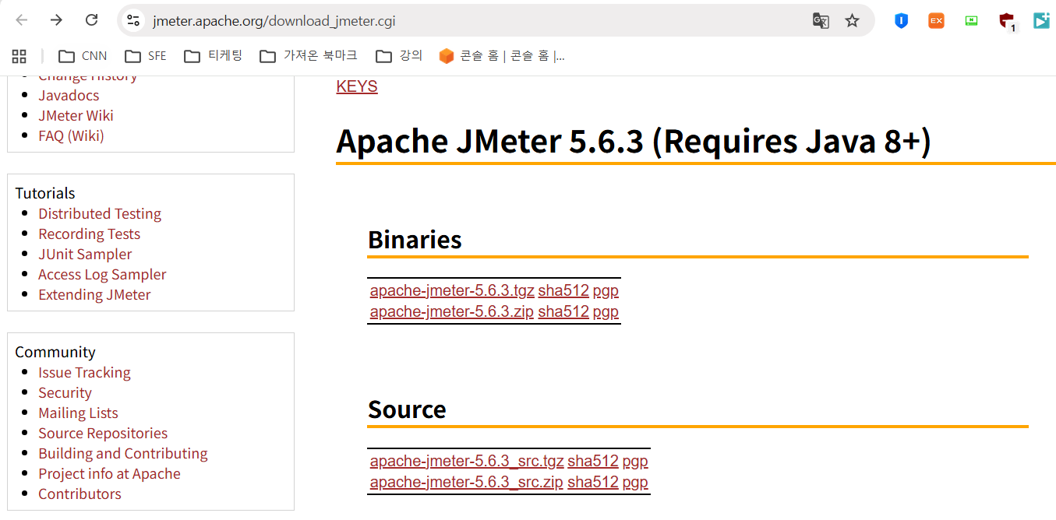Open the dark red shield extension with badge
The height and width of the screenshot is (520, 1056).
(1007, 22)
